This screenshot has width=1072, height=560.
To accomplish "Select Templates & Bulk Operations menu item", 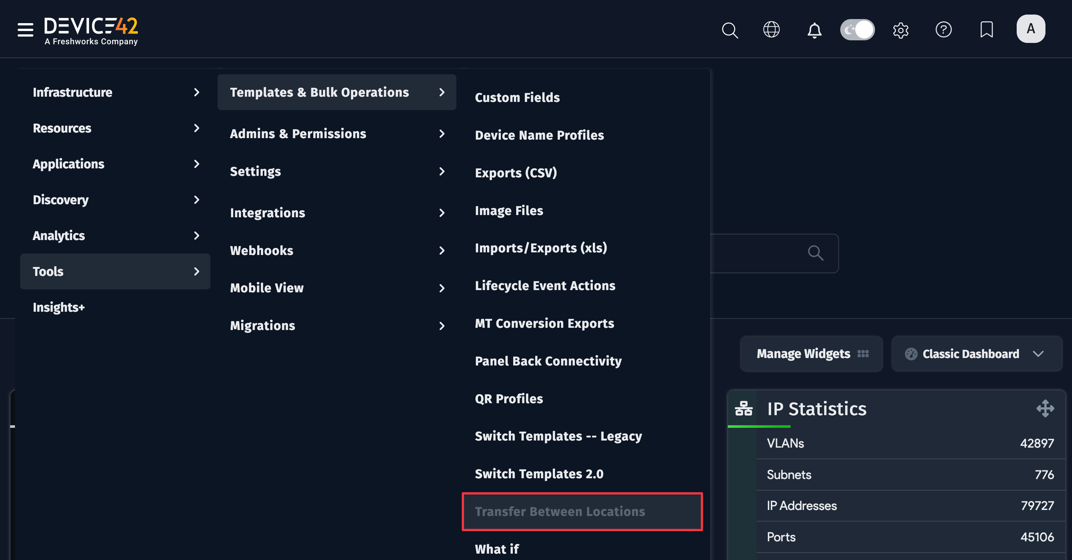I will click(x=319, y=92).
